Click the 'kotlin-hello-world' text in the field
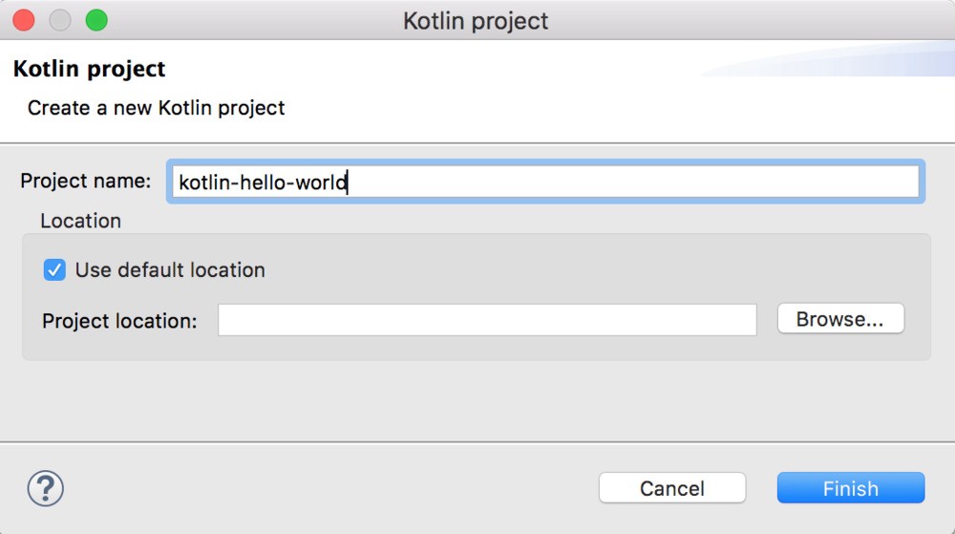This screenshot has height=534, width=955. 263,182
